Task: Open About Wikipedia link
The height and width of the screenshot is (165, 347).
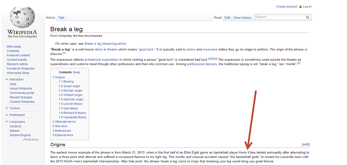Action: (x=21, y=88)
